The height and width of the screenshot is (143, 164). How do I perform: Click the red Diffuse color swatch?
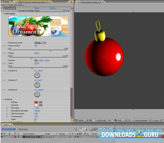click(x=36, y=102)
